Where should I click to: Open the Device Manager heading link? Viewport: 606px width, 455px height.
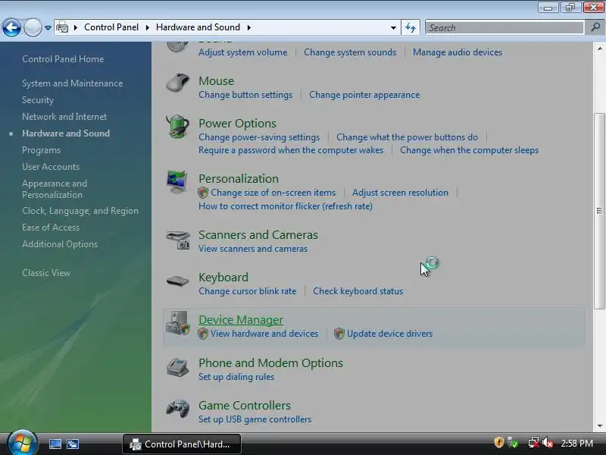(241, 320)
